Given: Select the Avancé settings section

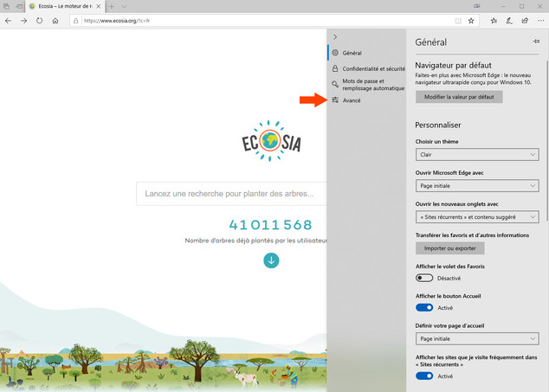Looking at the screenshot, I should [x=352, y=101].
